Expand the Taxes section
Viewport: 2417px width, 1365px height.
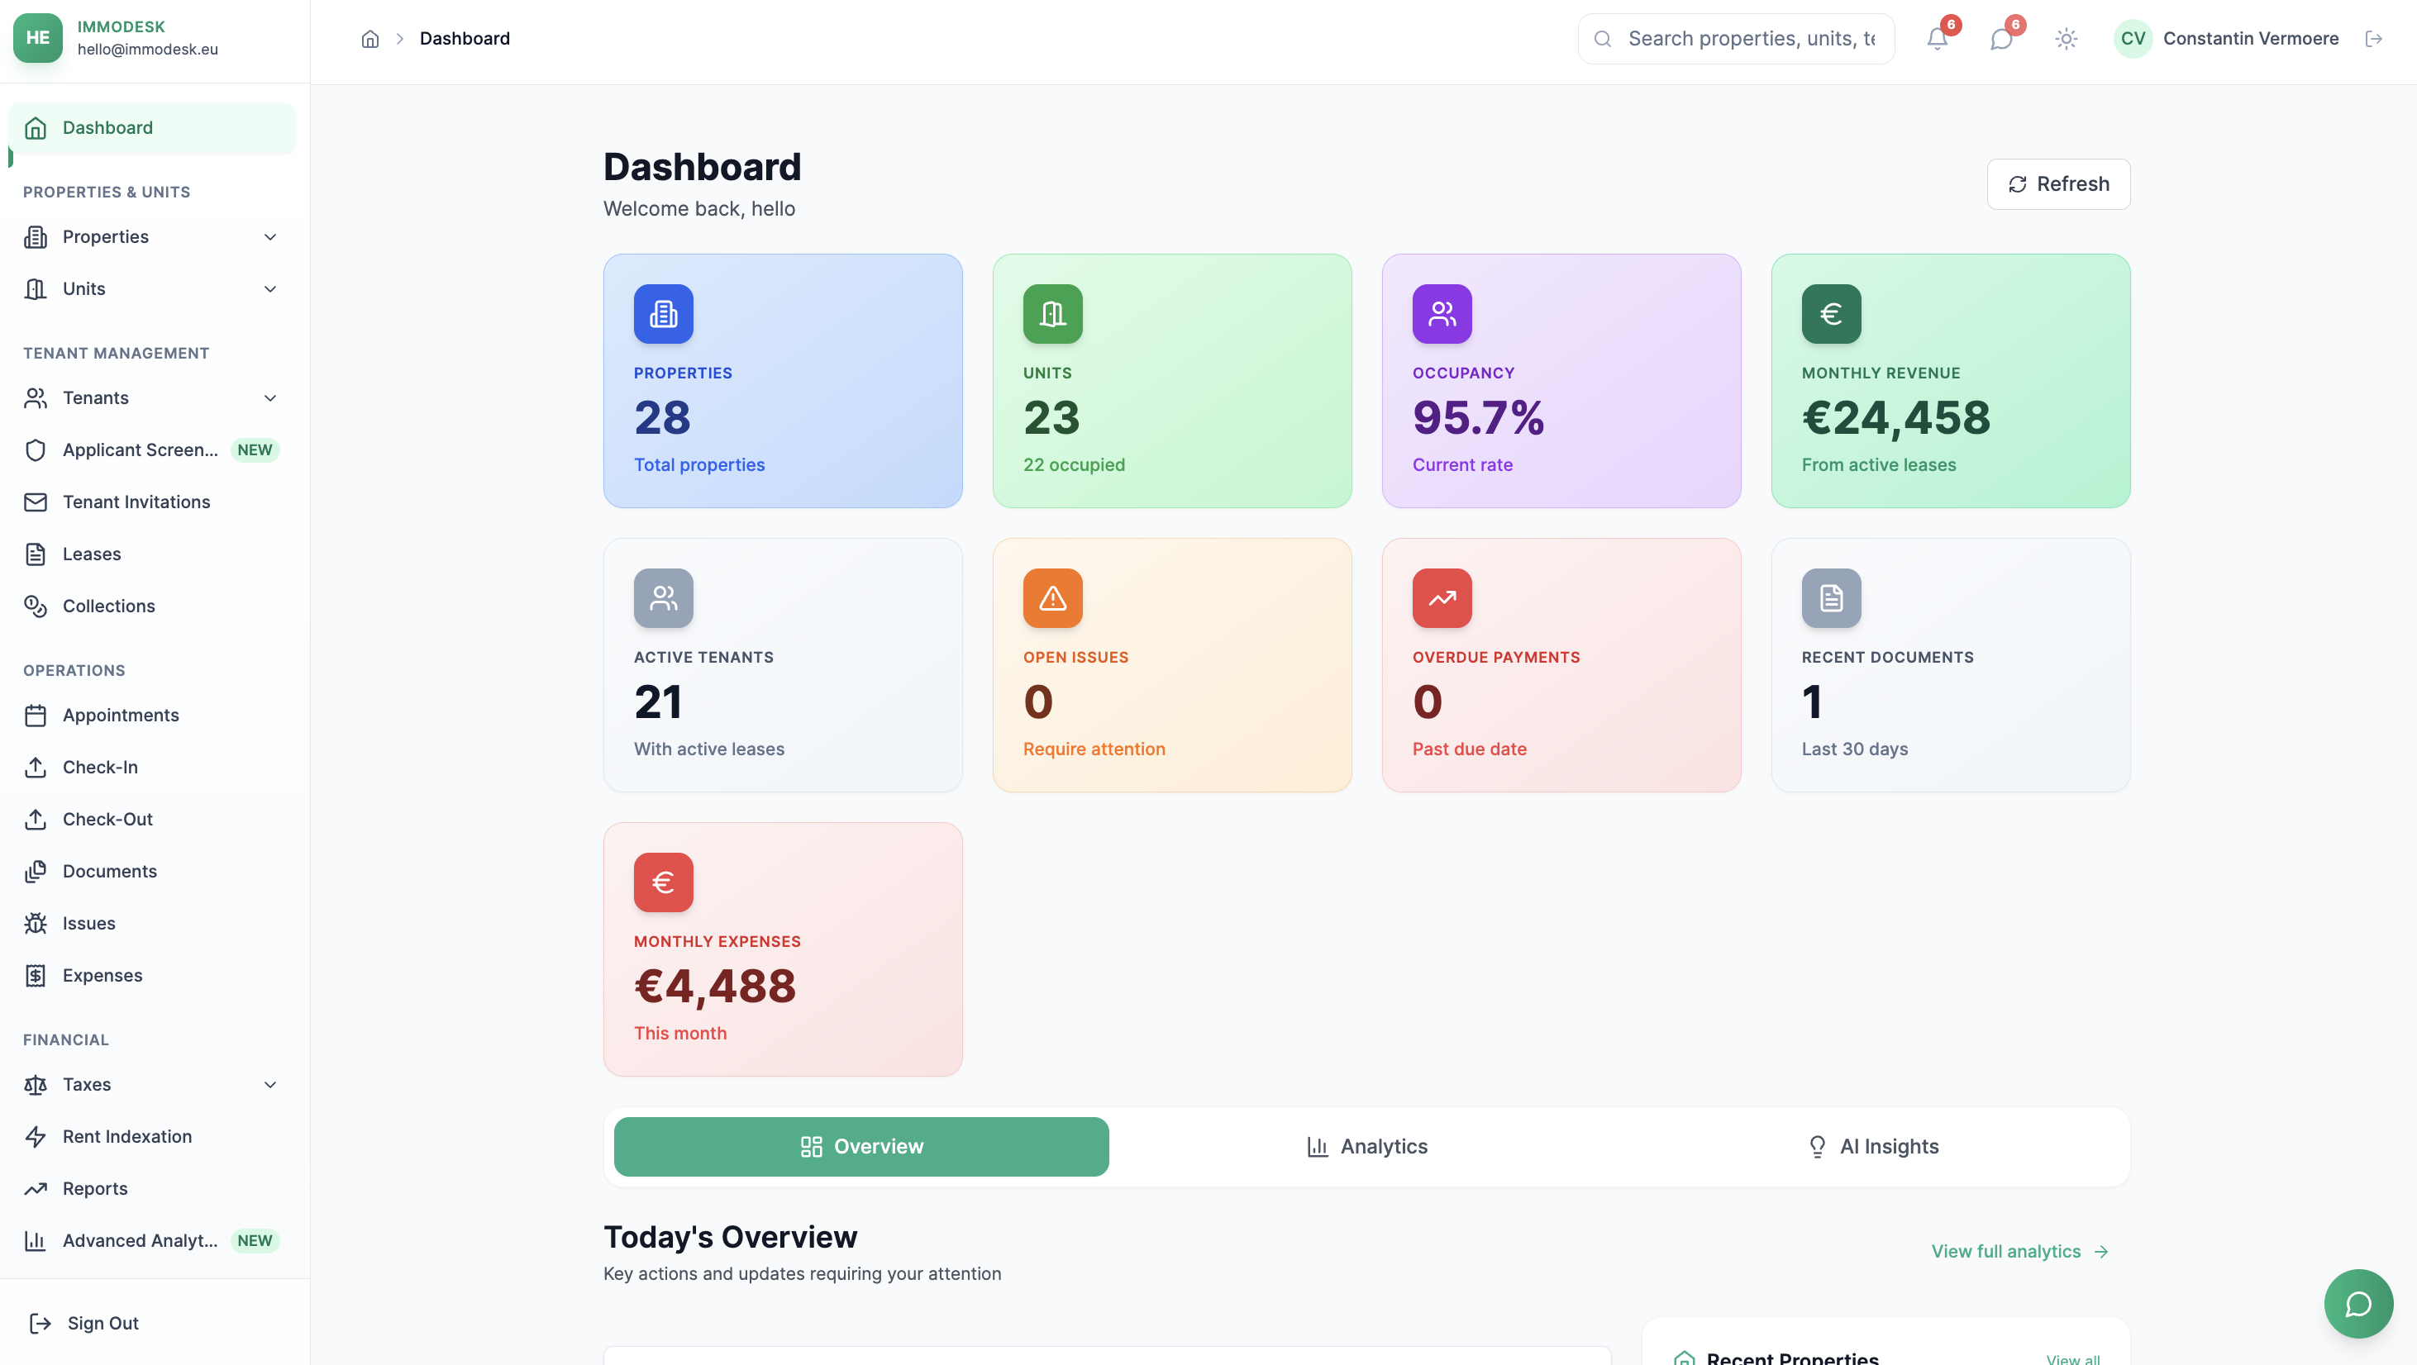pos(85,1085)
